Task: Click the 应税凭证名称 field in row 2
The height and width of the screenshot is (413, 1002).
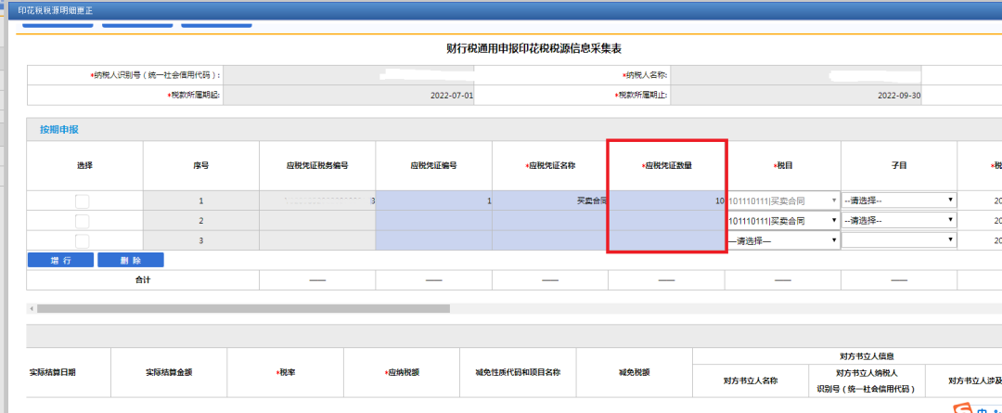Action: tap(550, 221)
